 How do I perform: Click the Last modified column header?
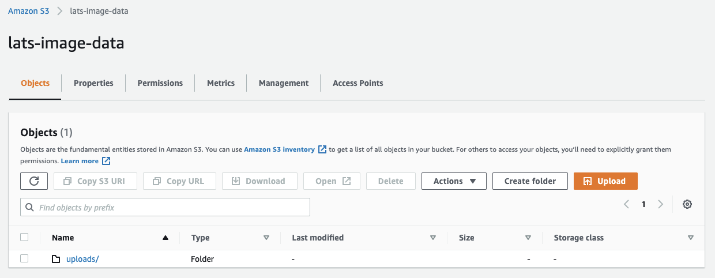[318, 238]
